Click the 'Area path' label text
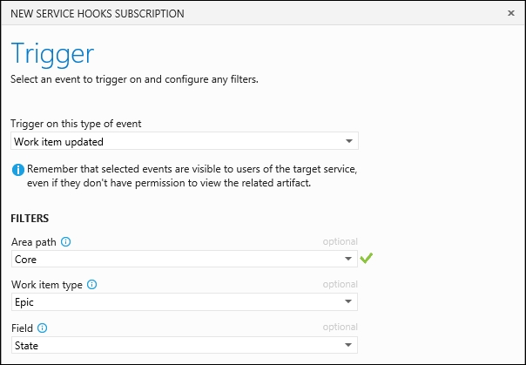Image resolution: width=526 pixels, height=365 pixels. click(x=34, y=242)
